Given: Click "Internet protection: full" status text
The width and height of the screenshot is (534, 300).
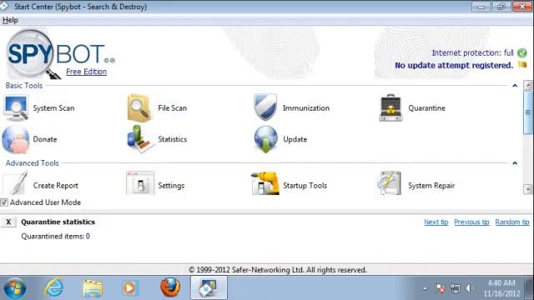Looking at the screenshot, I should 472,53.
